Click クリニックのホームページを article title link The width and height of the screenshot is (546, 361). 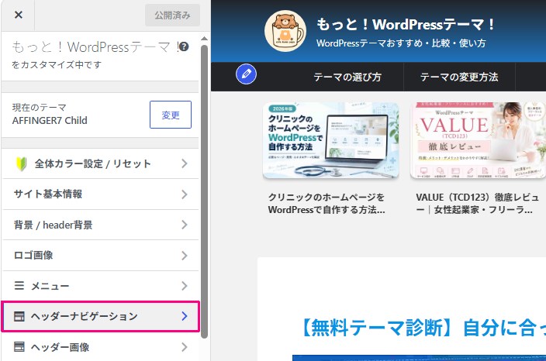[327, 204]
